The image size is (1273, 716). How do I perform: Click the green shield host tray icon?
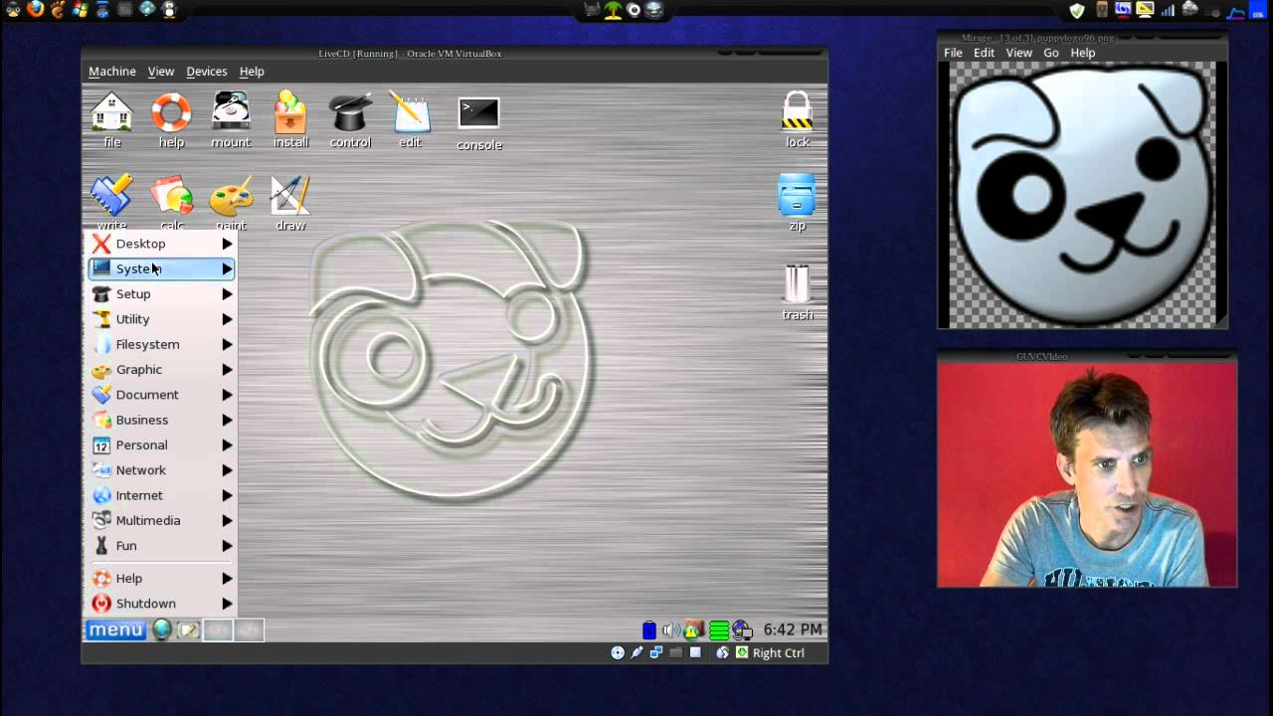(x=1077, y=10)
